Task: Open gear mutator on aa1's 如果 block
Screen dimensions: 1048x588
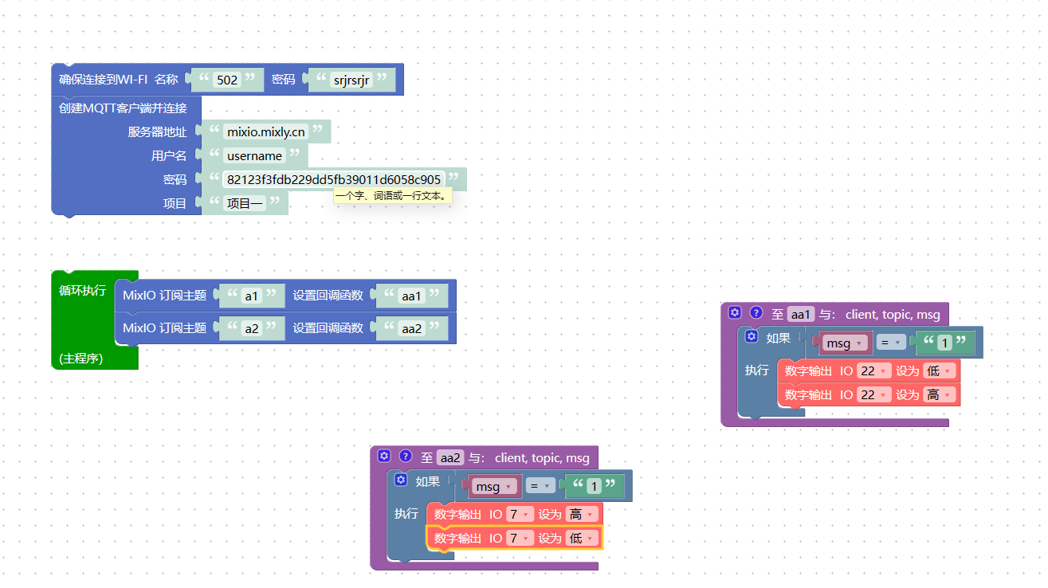Action: 751,337
